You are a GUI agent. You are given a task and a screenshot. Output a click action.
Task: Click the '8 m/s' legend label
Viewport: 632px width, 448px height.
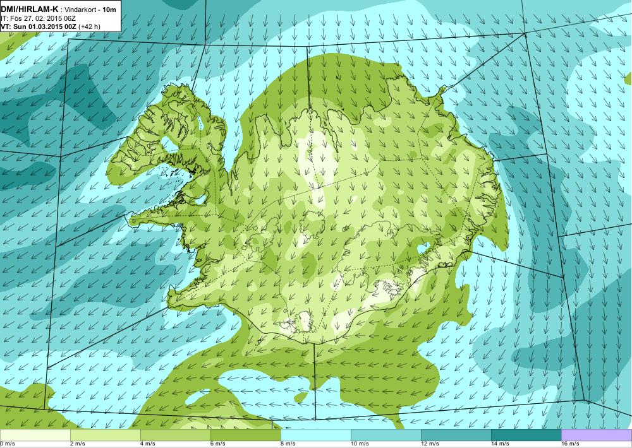(x=288, y=444)
